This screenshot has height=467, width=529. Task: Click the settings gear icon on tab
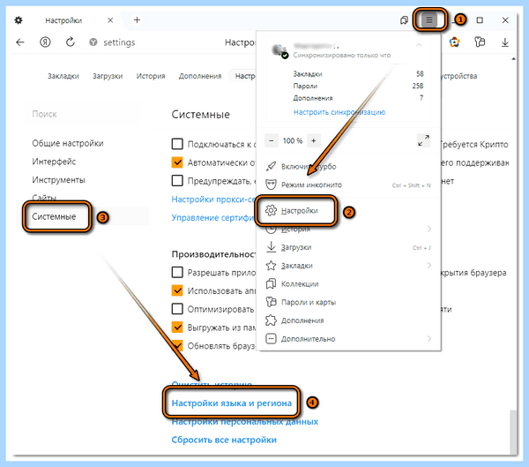[19, 20]
